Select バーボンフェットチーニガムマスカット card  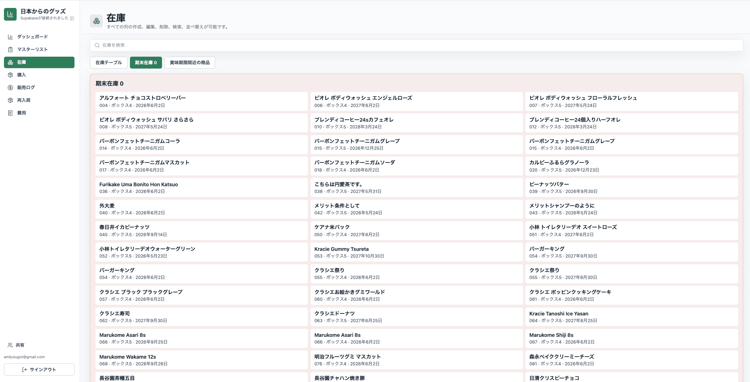click(x=201, y=166)
